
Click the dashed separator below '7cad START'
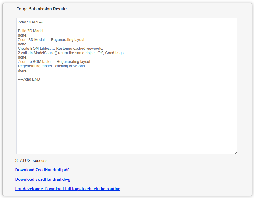(28, 27)
